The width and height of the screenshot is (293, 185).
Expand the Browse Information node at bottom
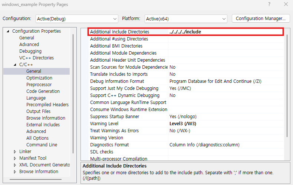coord(15,172)
